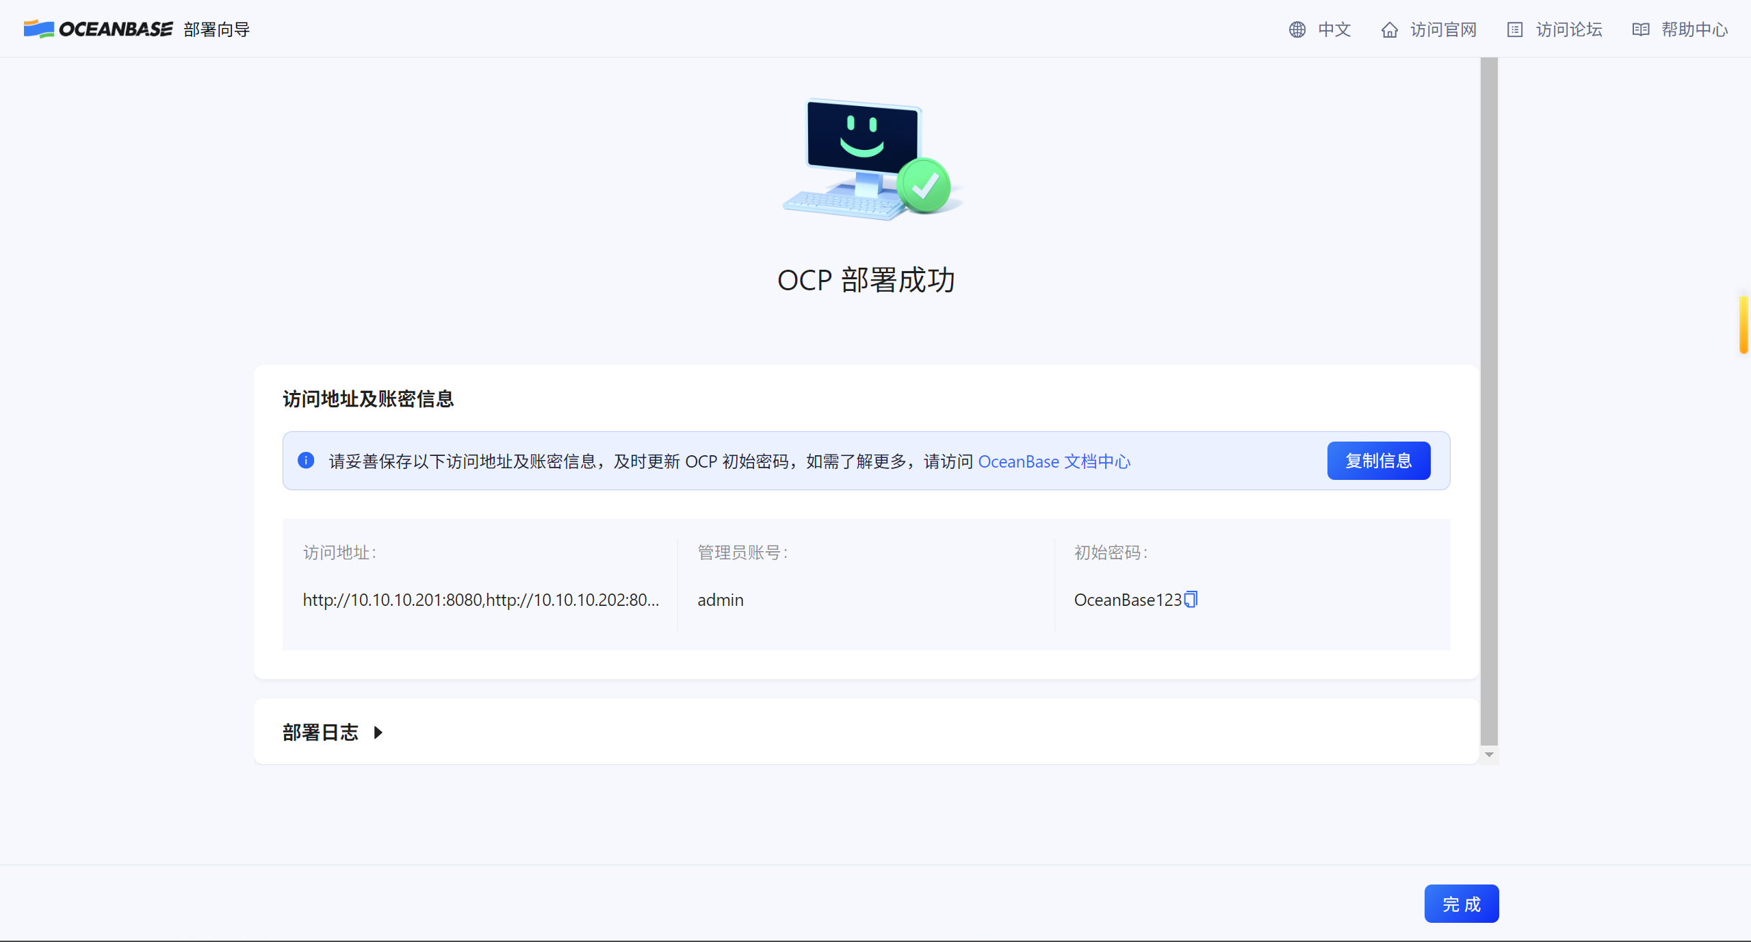Open the OceanBase 文档中心 link

tap(1054, 461)
